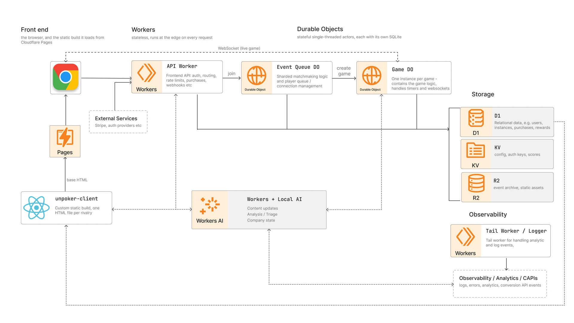This screenshot has height=323, width=574.
Task: Select 'stateless, runs at the edge' subtitle
Action: [172, 37]
